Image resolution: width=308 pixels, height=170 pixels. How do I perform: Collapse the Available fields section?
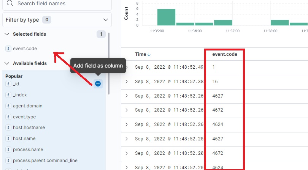7,63
